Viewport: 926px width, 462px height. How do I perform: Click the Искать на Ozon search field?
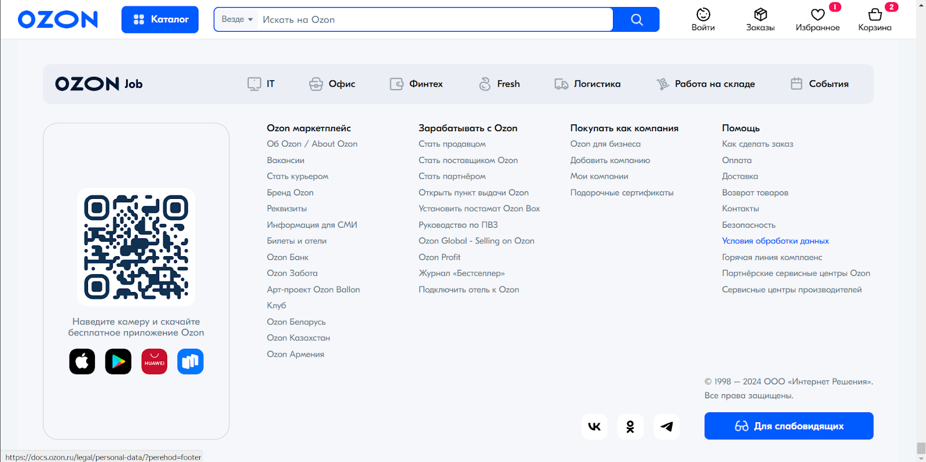pyautogui.click(x=434, y=20)
